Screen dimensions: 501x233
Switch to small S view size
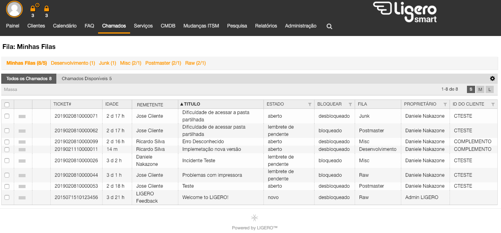click(471, 89)
